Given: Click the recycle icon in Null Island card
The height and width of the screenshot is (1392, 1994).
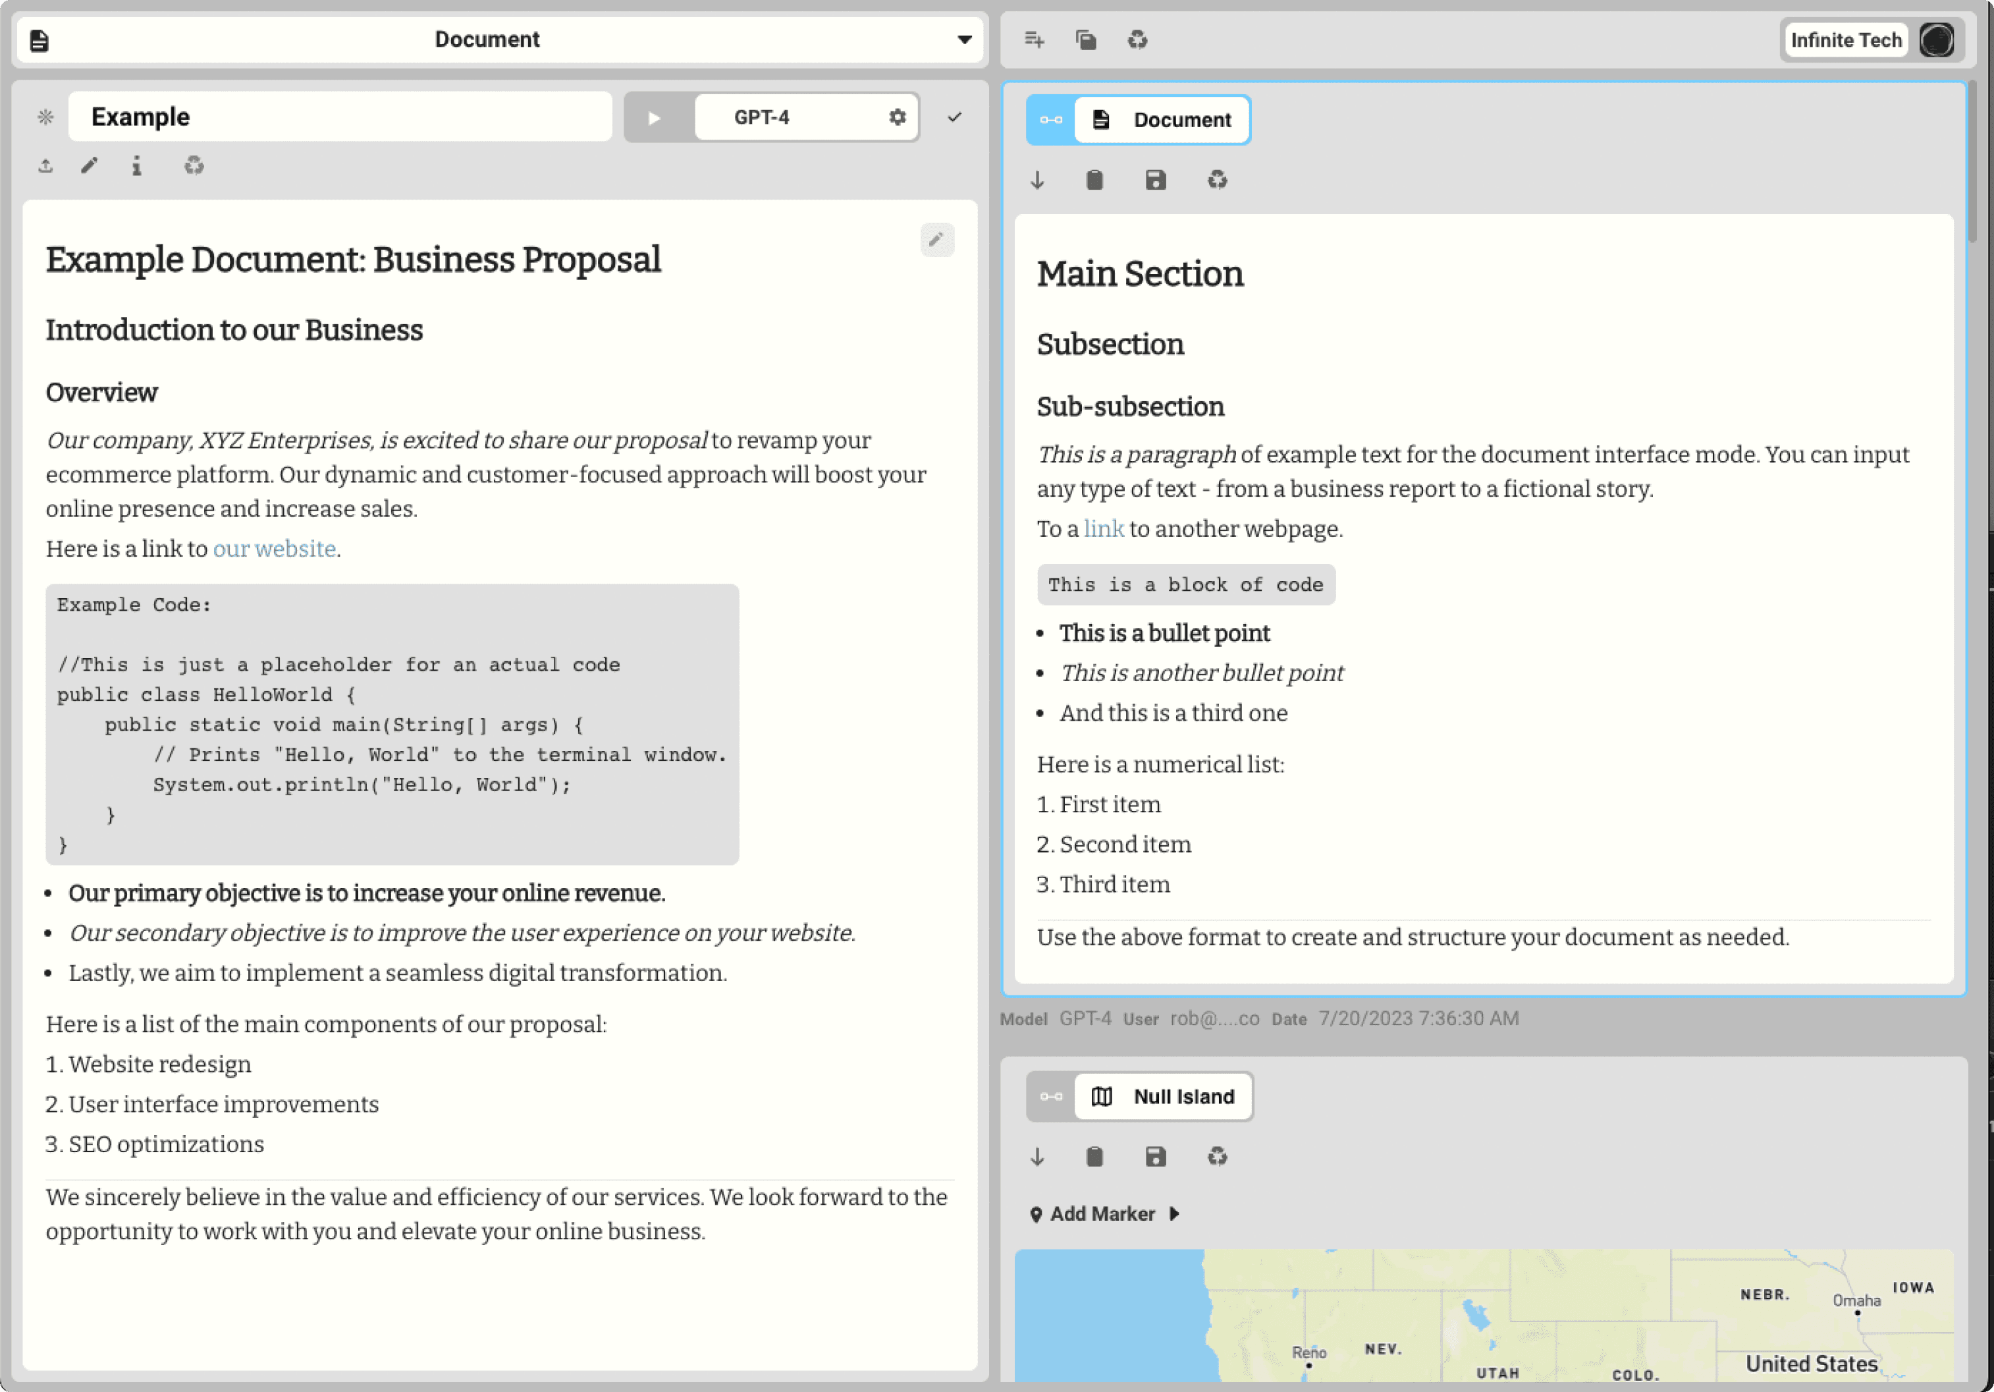Looking at the screenshot, I should click(x=1217, y=1157).
